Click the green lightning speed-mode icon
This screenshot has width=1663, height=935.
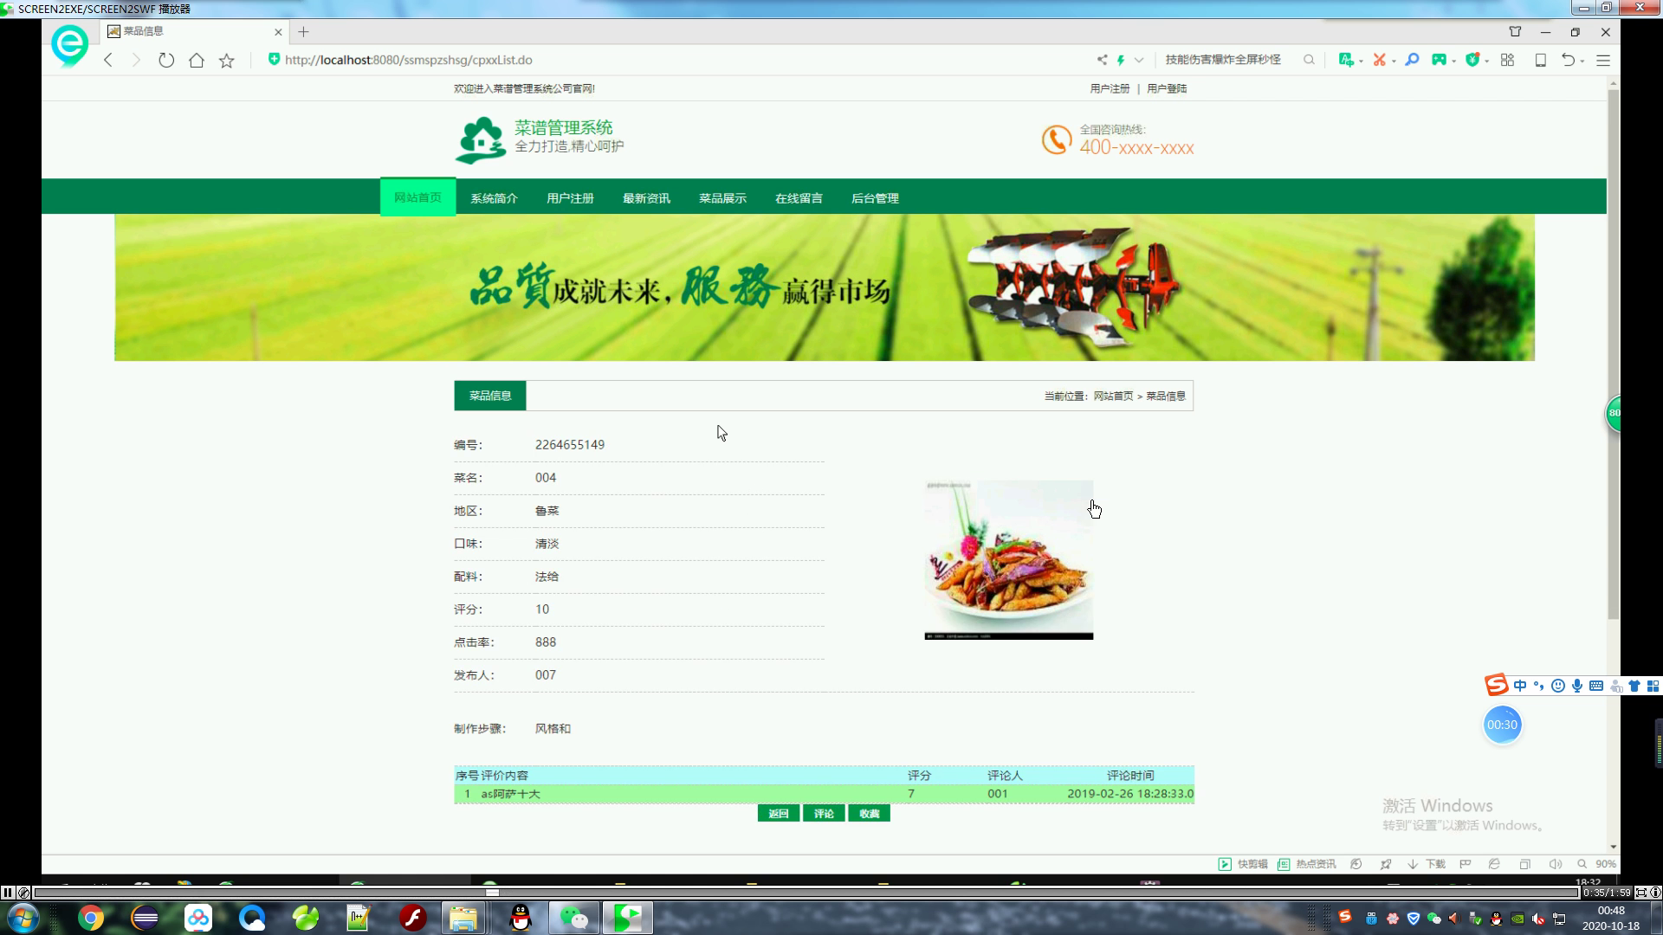point(1121,60)
